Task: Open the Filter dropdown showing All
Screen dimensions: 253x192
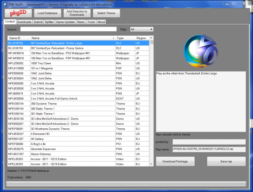Action: pyautogui.click(x=142, y=29)
